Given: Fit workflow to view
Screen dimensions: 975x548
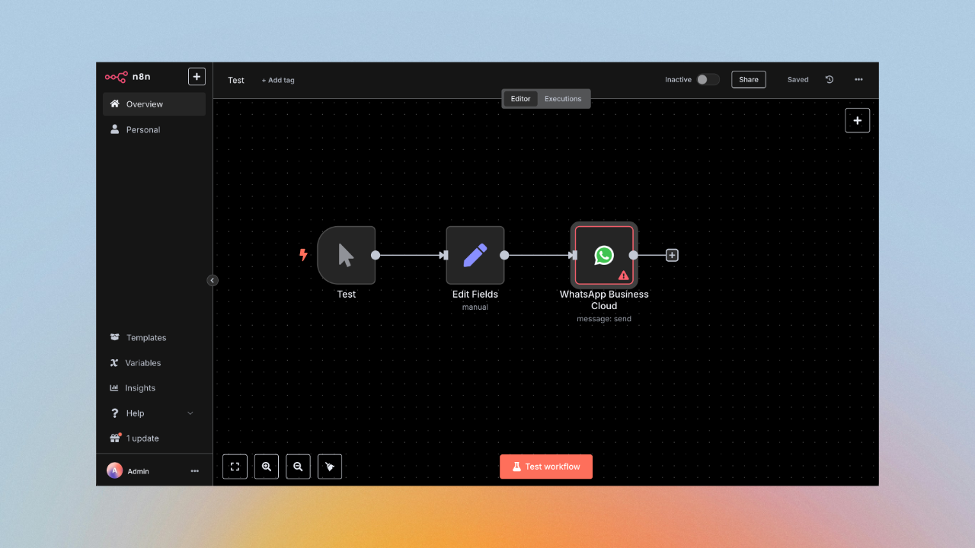Looking at the screenshot, I should [x=235, y=467].
